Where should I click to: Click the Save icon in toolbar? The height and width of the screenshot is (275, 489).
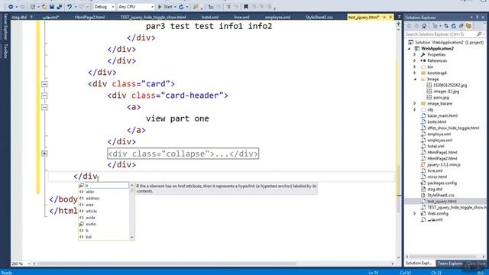(x=52, y=7)
